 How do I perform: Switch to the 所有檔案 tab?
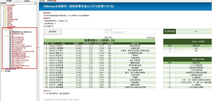9,1
